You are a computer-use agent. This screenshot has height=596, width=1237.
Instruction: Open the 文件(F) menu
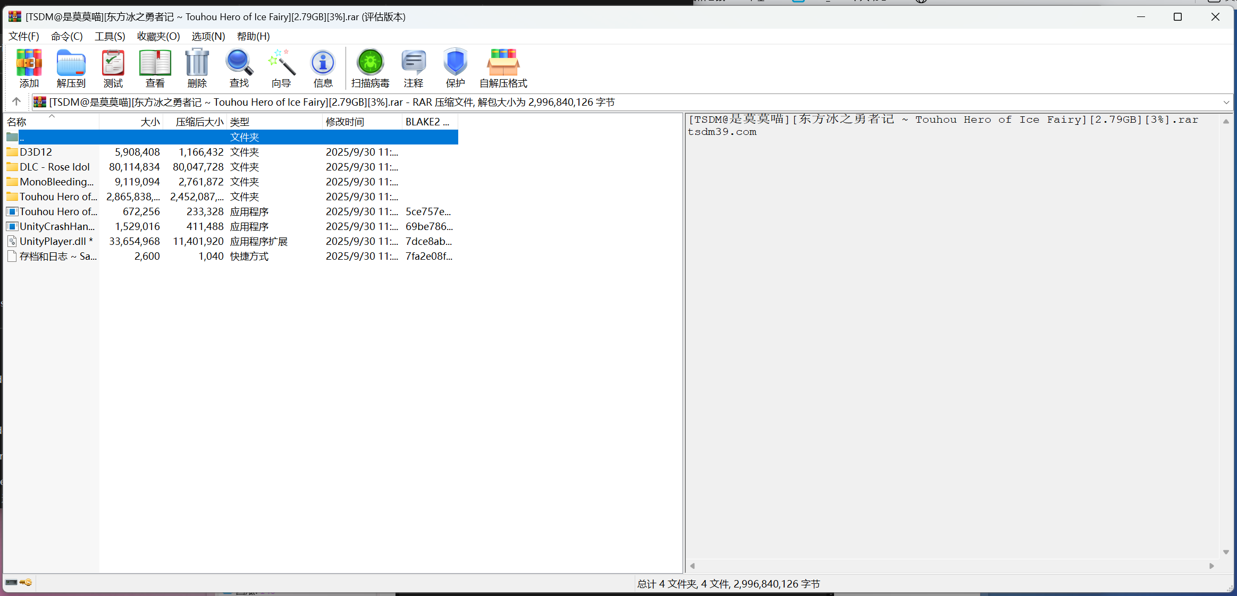(x=23, y=36)
